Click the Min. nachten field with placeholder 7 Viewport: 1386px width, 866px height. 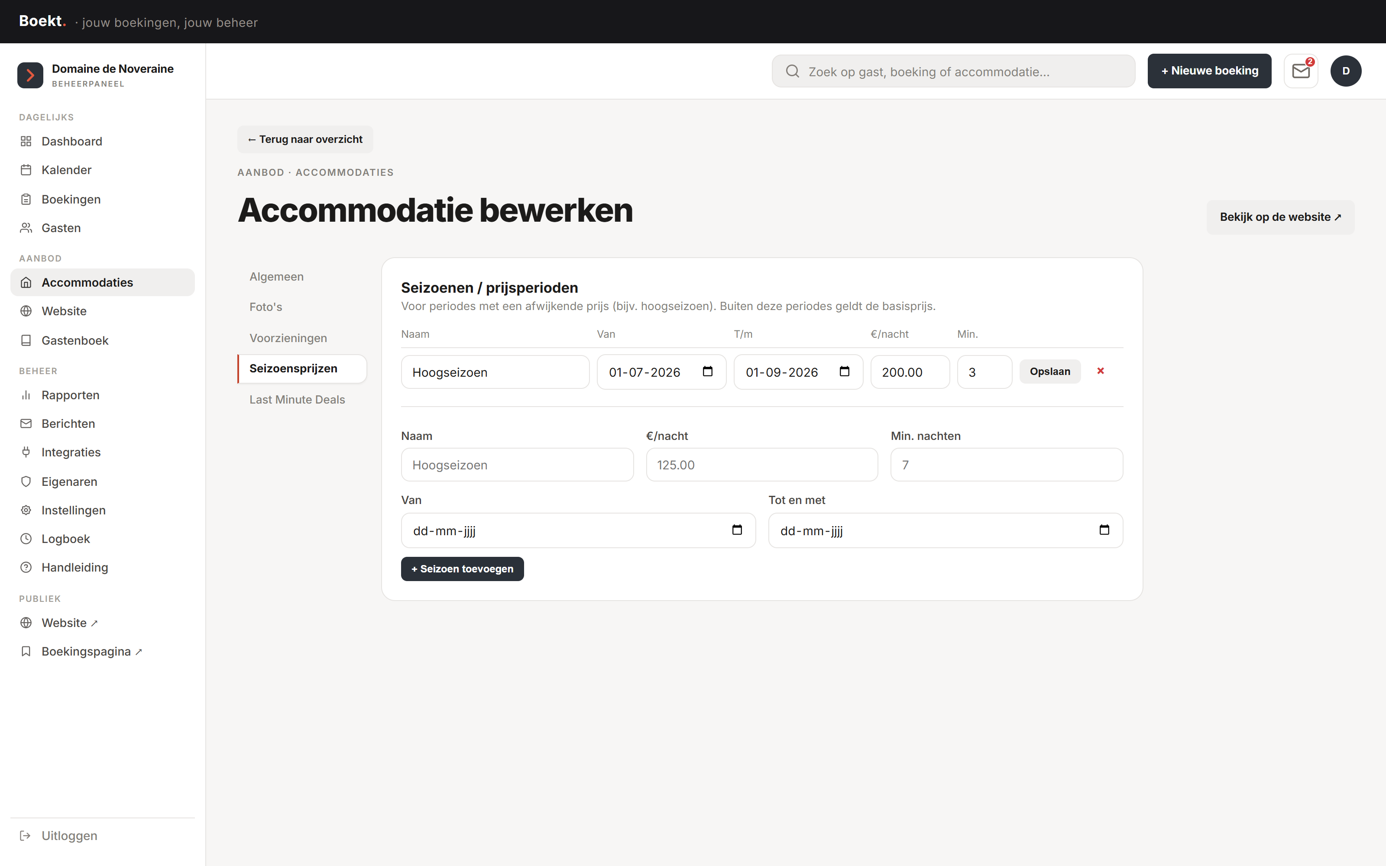click(1006, 465)
